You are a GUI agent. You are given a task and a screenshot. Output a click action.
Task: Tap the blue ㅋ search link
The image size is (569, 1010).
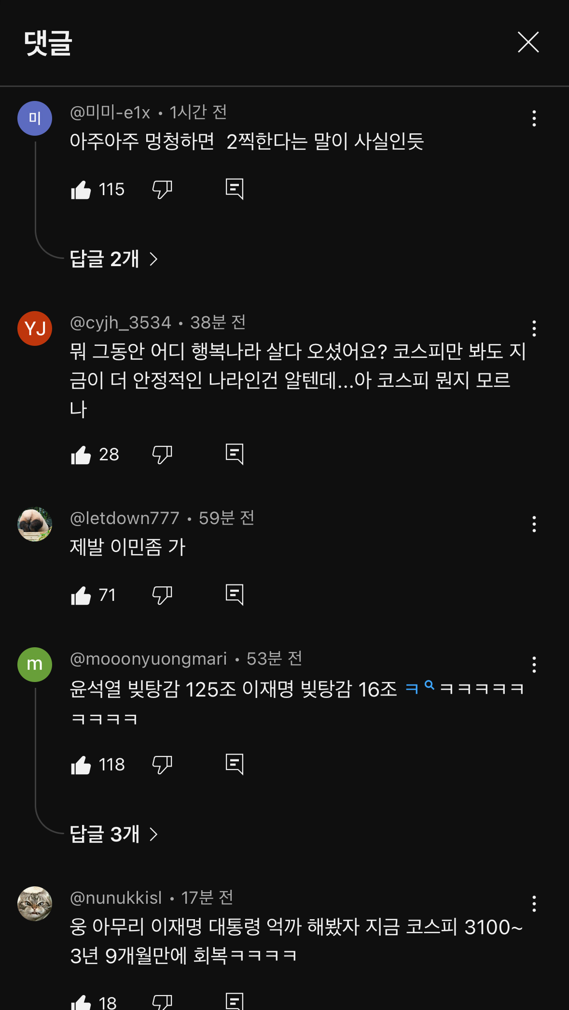pos(419,688)
